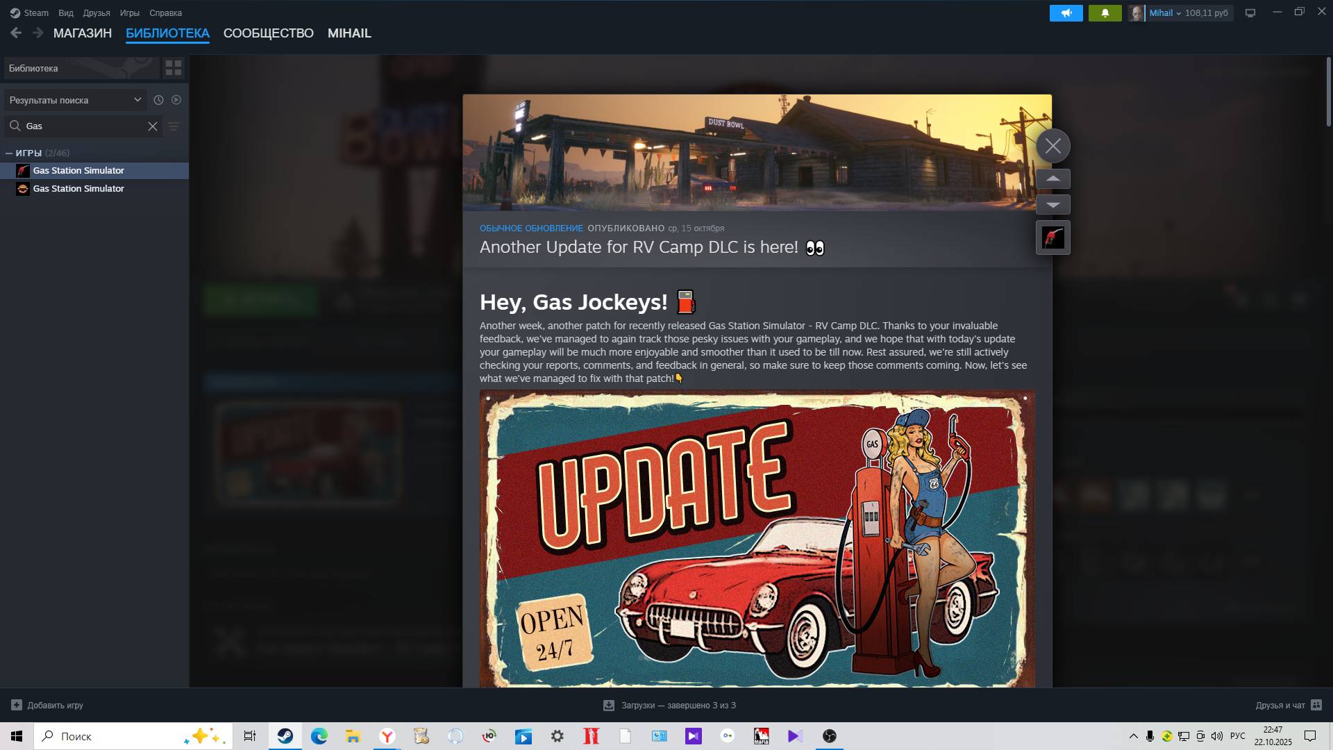
Task: Open the Gas Station Simulator game icon button
Action: pos(1053,238)
